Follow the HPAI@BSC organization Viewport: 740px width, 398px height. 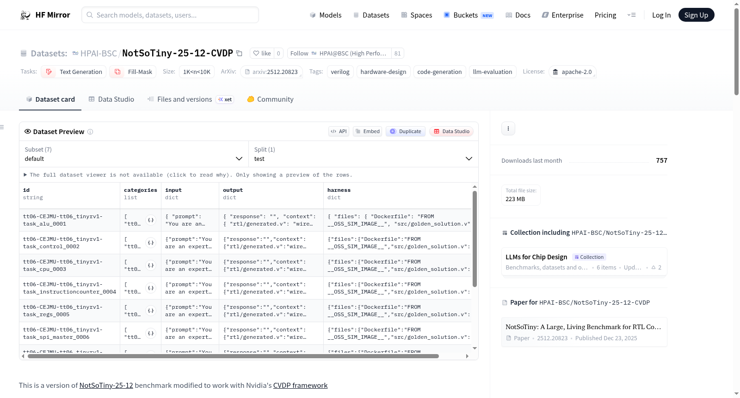pos(339,53)
